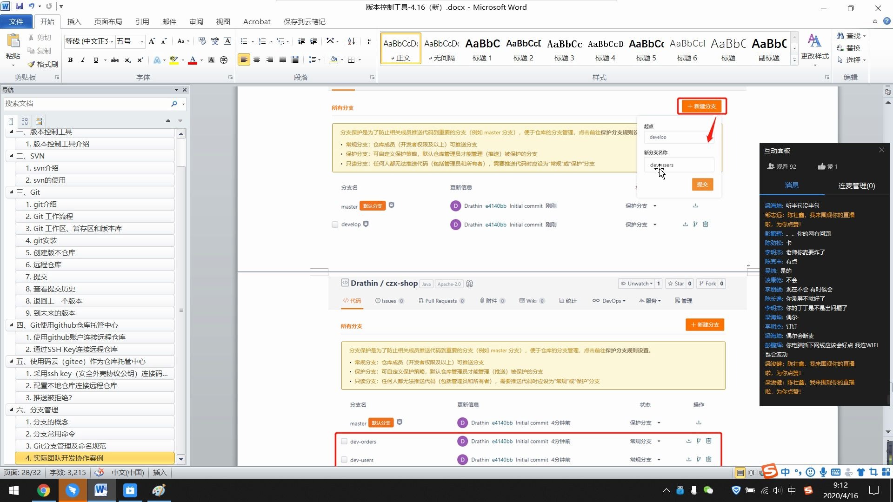Open the line spacing dropdown
The height and width of the screenshot is (502, 893).
(x=319, y=59)
